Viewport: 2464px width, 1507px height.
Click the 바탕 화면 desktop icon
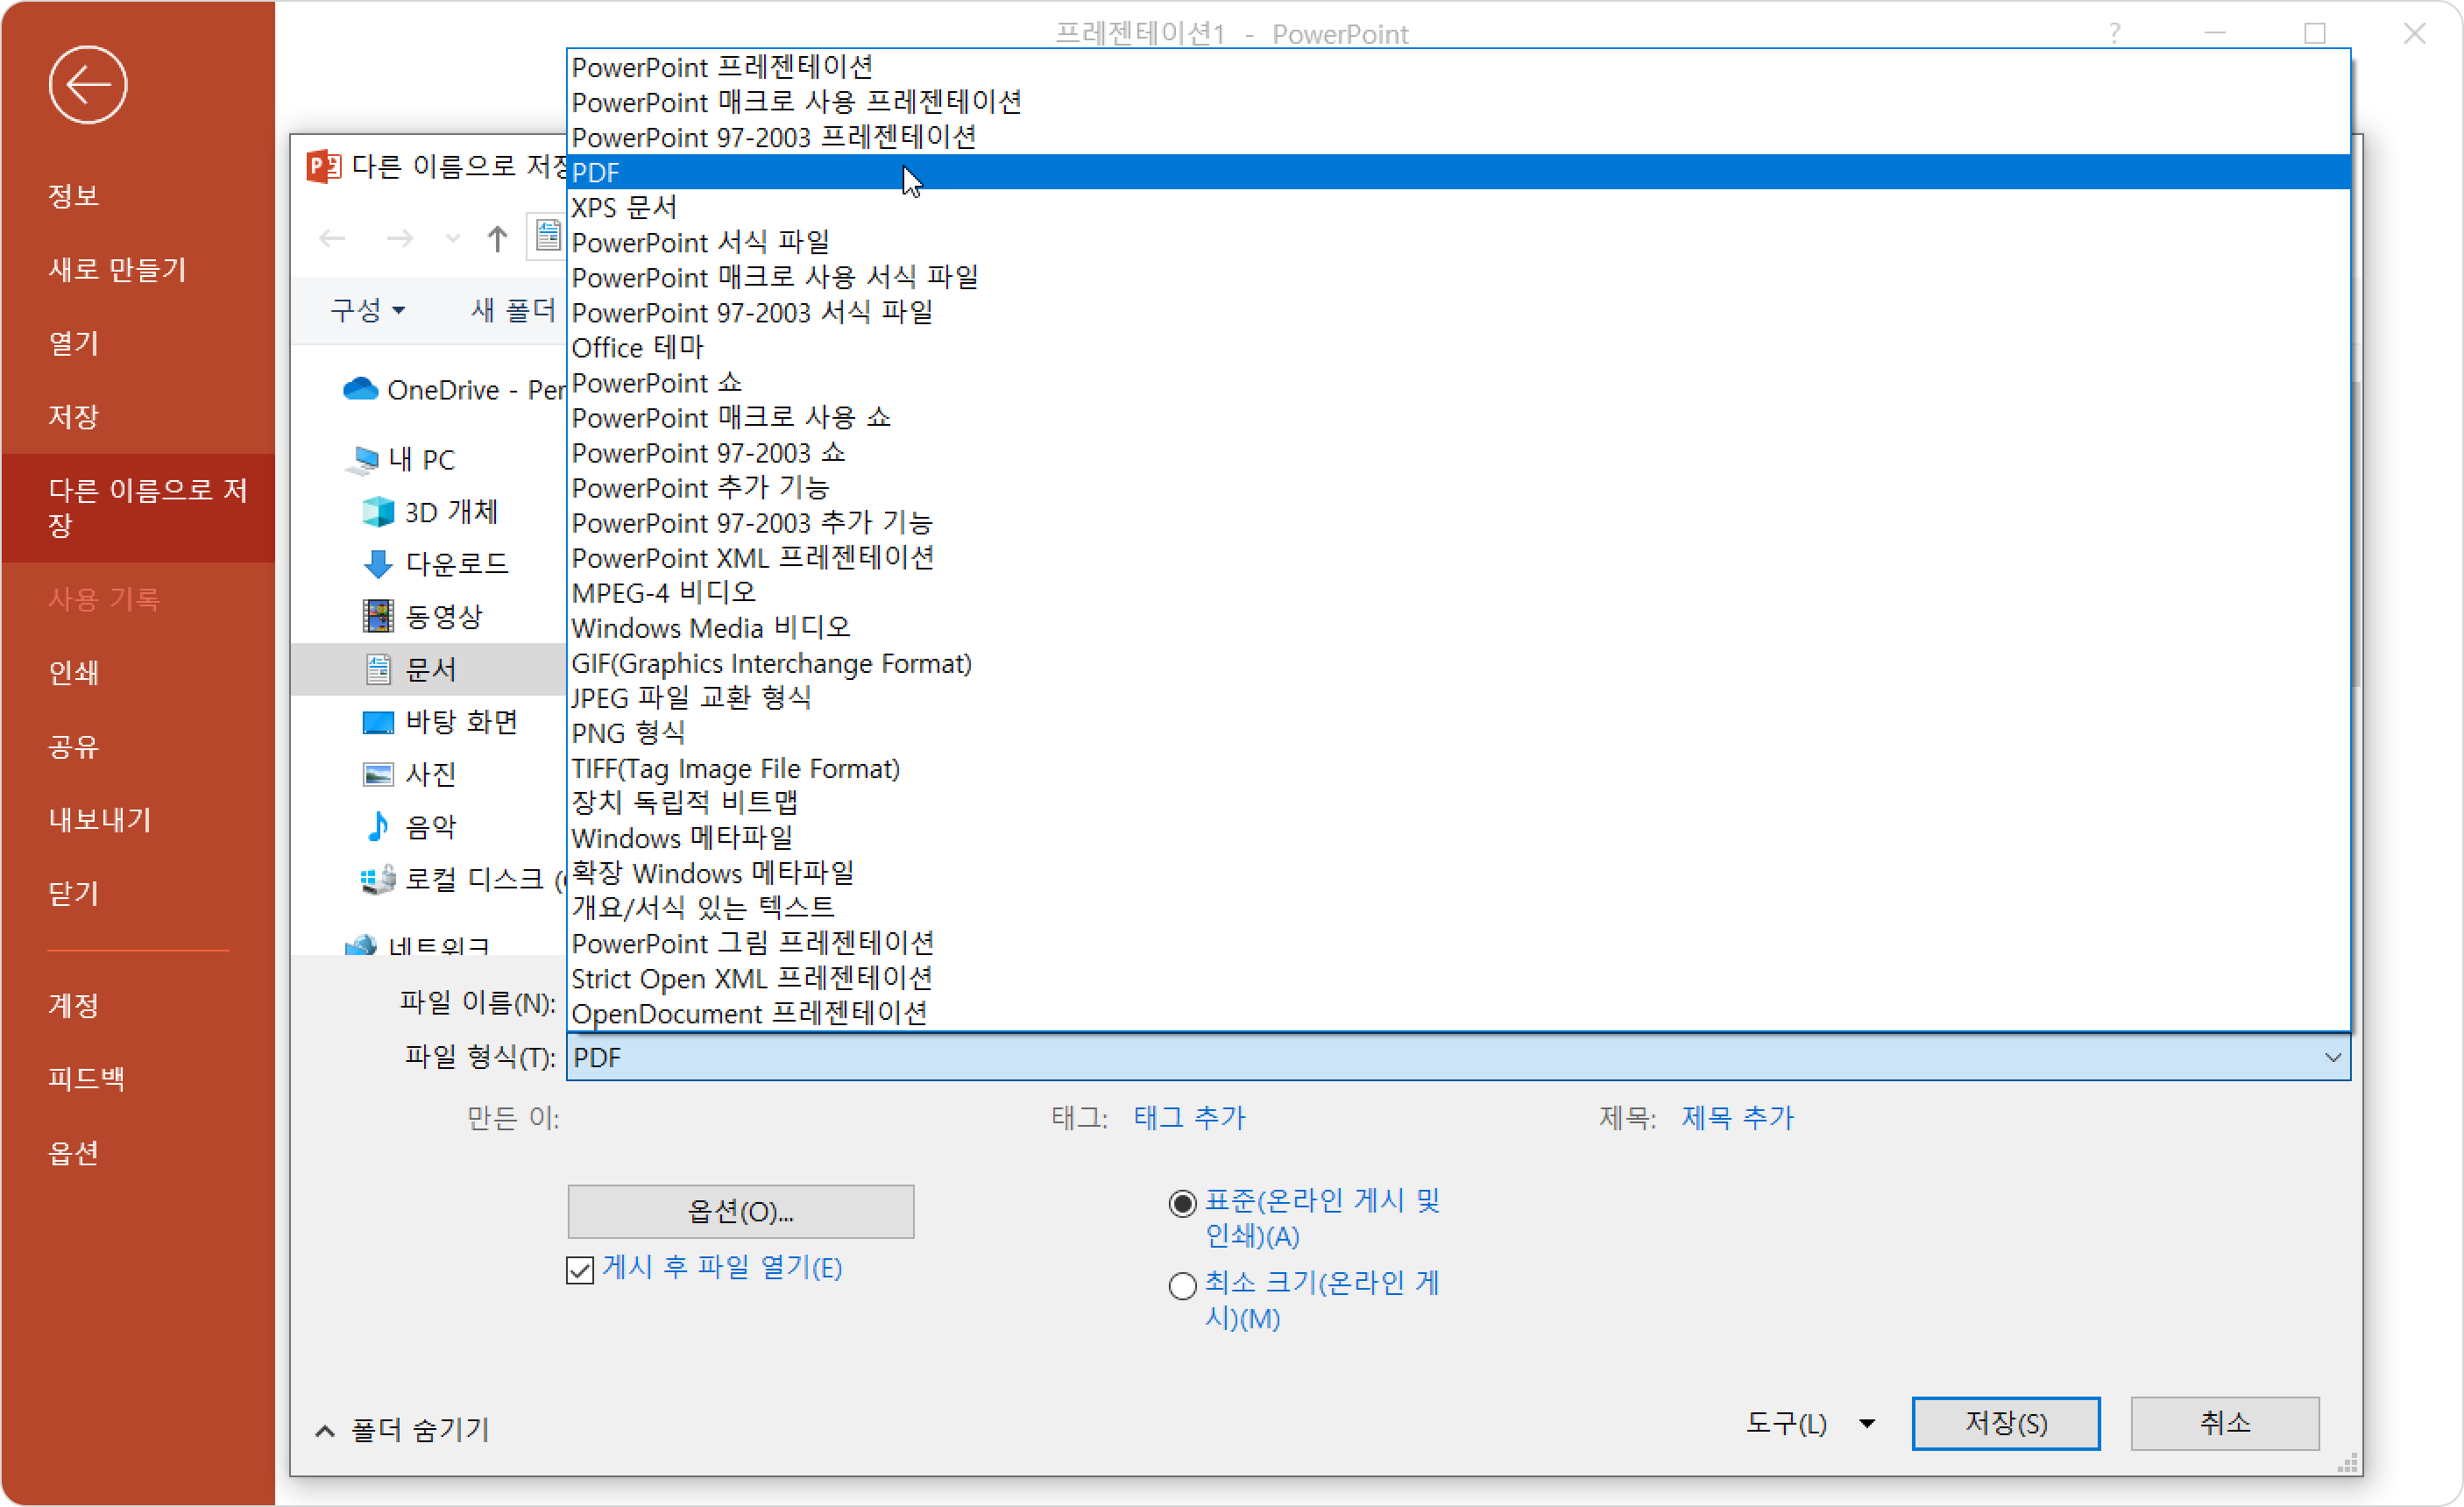pos(378,722)
